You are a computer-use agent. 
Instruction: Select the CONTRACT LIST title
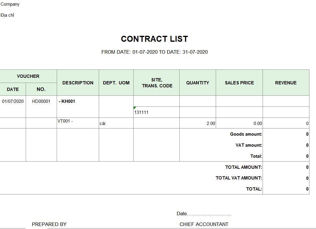[154, 39]
